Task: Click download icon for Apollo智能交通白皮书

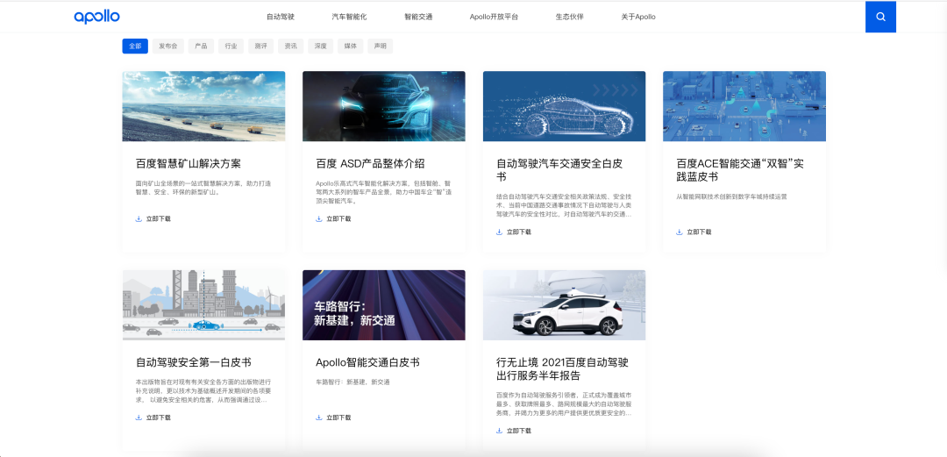Action: click(x=319, y=418)
